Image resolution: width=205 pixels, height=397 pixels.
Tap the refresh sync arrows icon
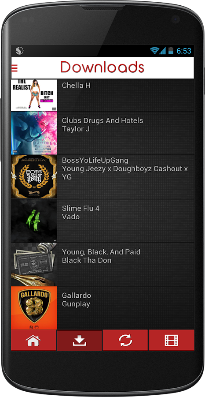125,340
